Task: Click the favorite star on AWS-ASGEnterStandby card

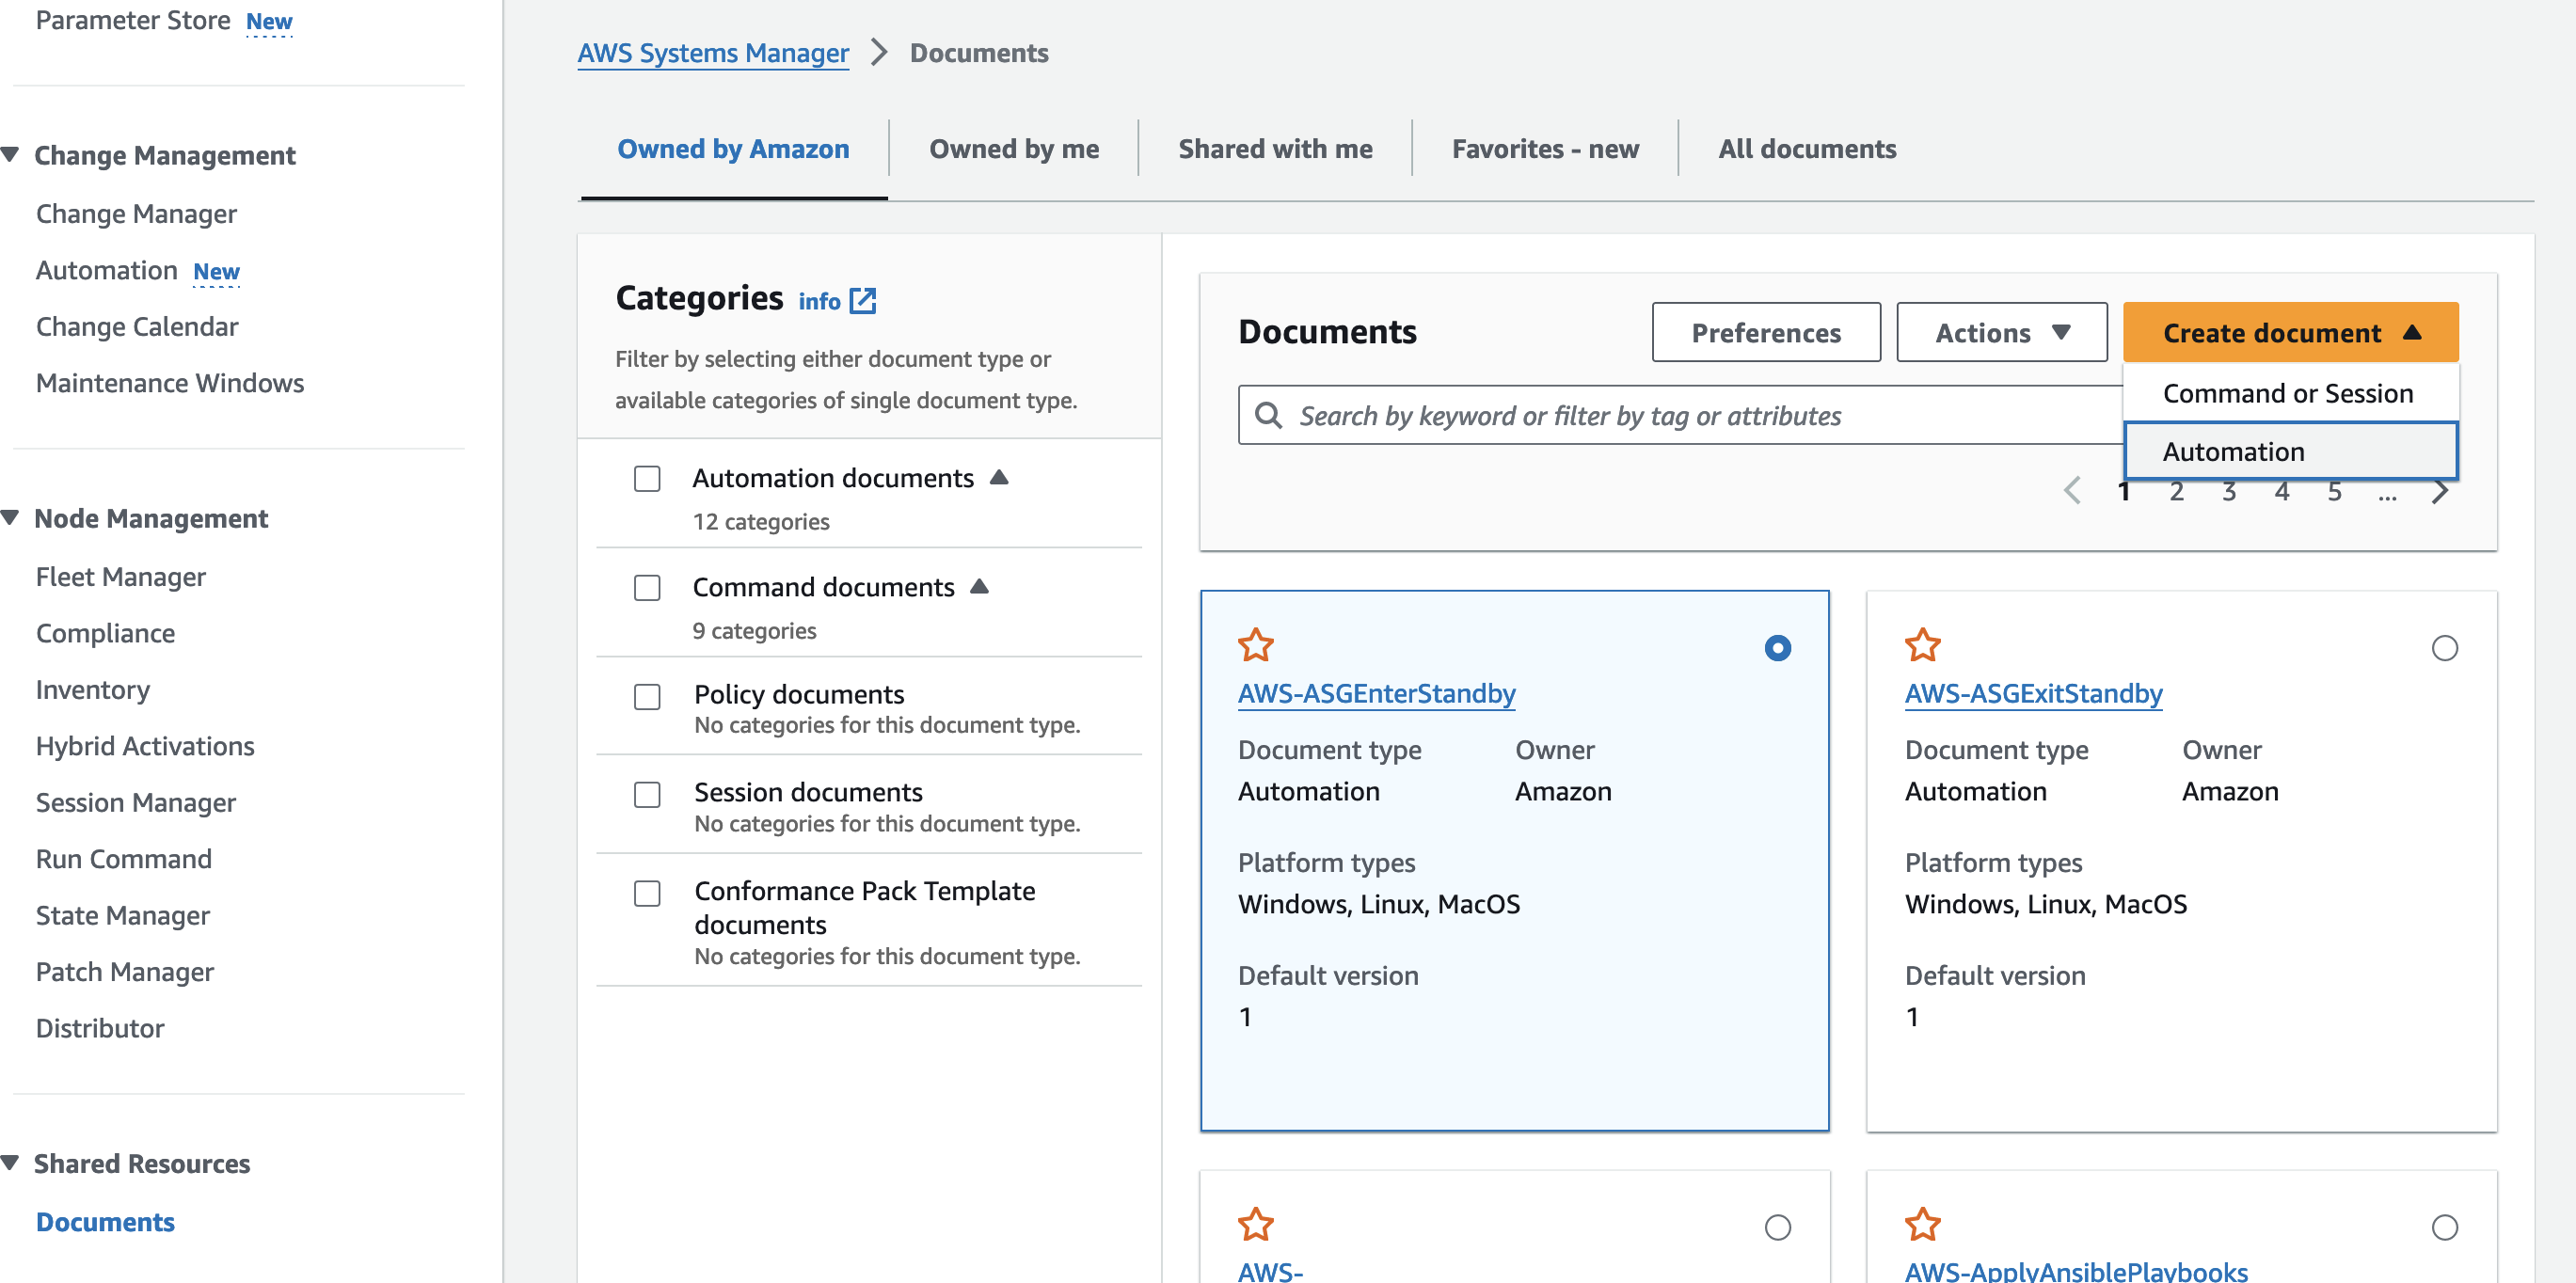Action: tap(1255, 645)
